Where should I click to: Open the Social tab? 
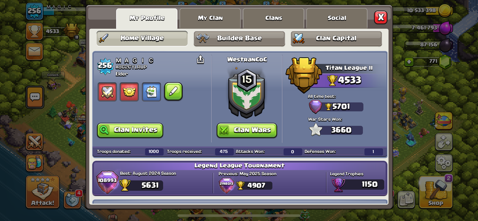(337, 18)
